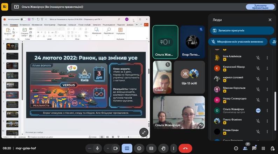Click the raise hand icon
The image size is (278, 154).
click(x=163, y=148)
